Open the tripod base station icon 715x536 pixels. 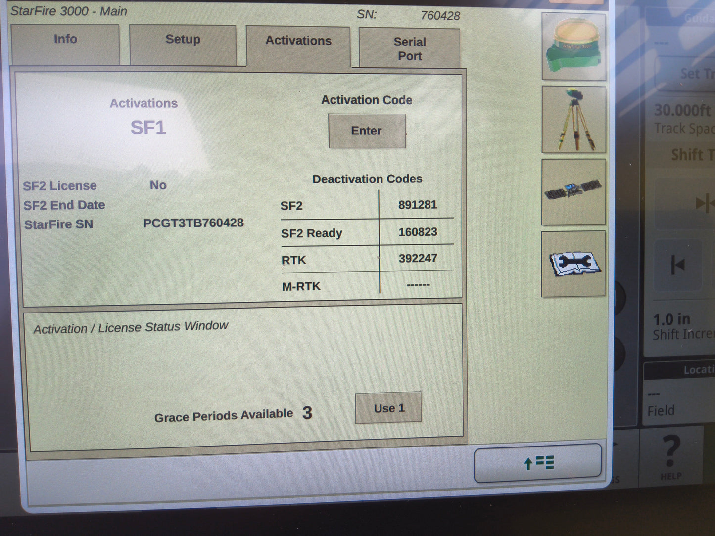(x=574, y=120)
